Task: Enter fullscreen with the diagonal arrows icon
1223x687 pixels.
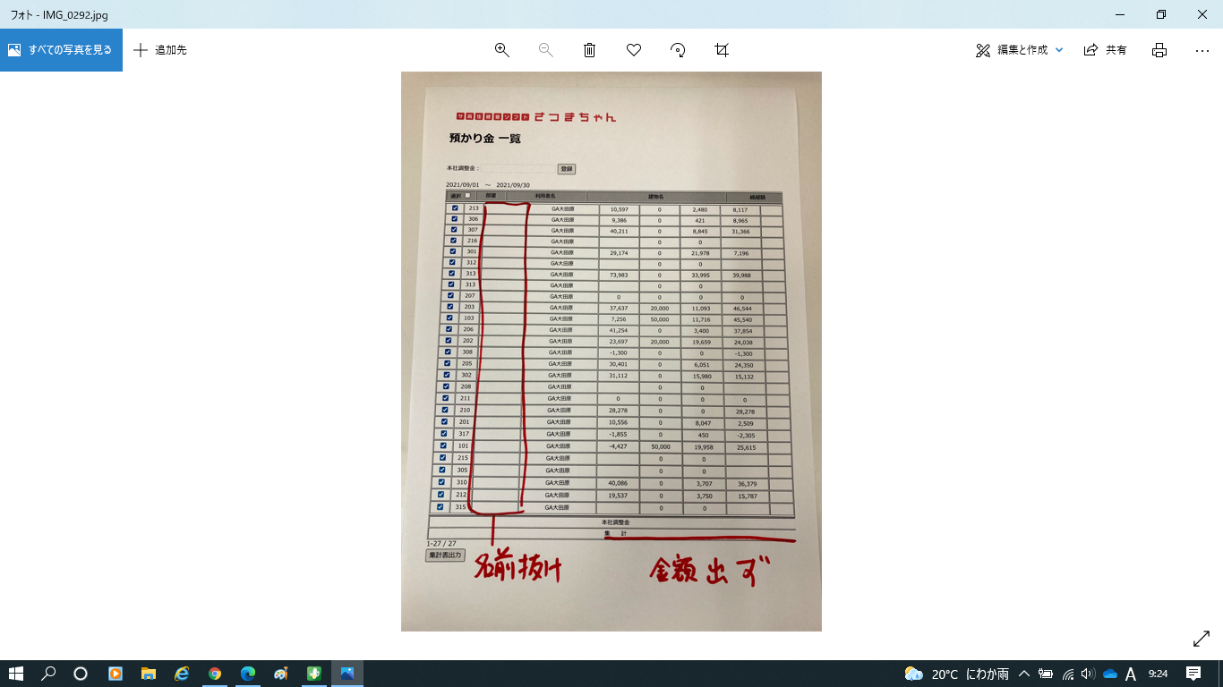Action: click(x=1202, y=639)
